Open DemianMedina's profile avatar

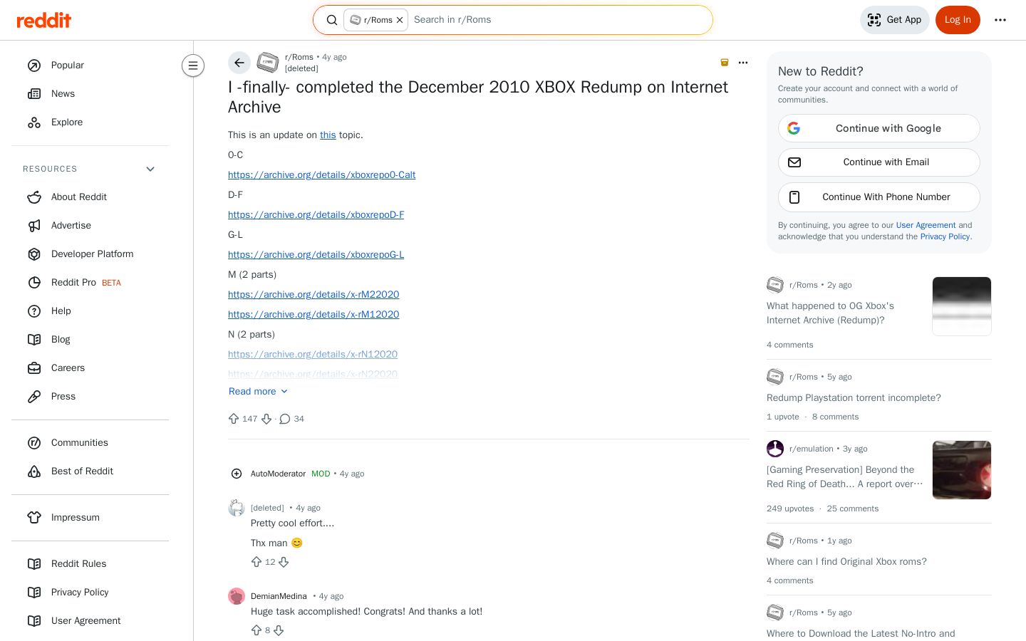(237, 596)
